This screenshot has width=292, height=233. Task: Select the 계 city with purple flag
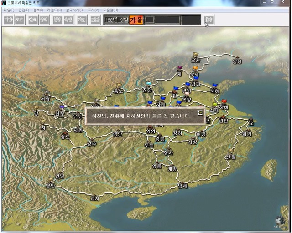pos(179,71)
